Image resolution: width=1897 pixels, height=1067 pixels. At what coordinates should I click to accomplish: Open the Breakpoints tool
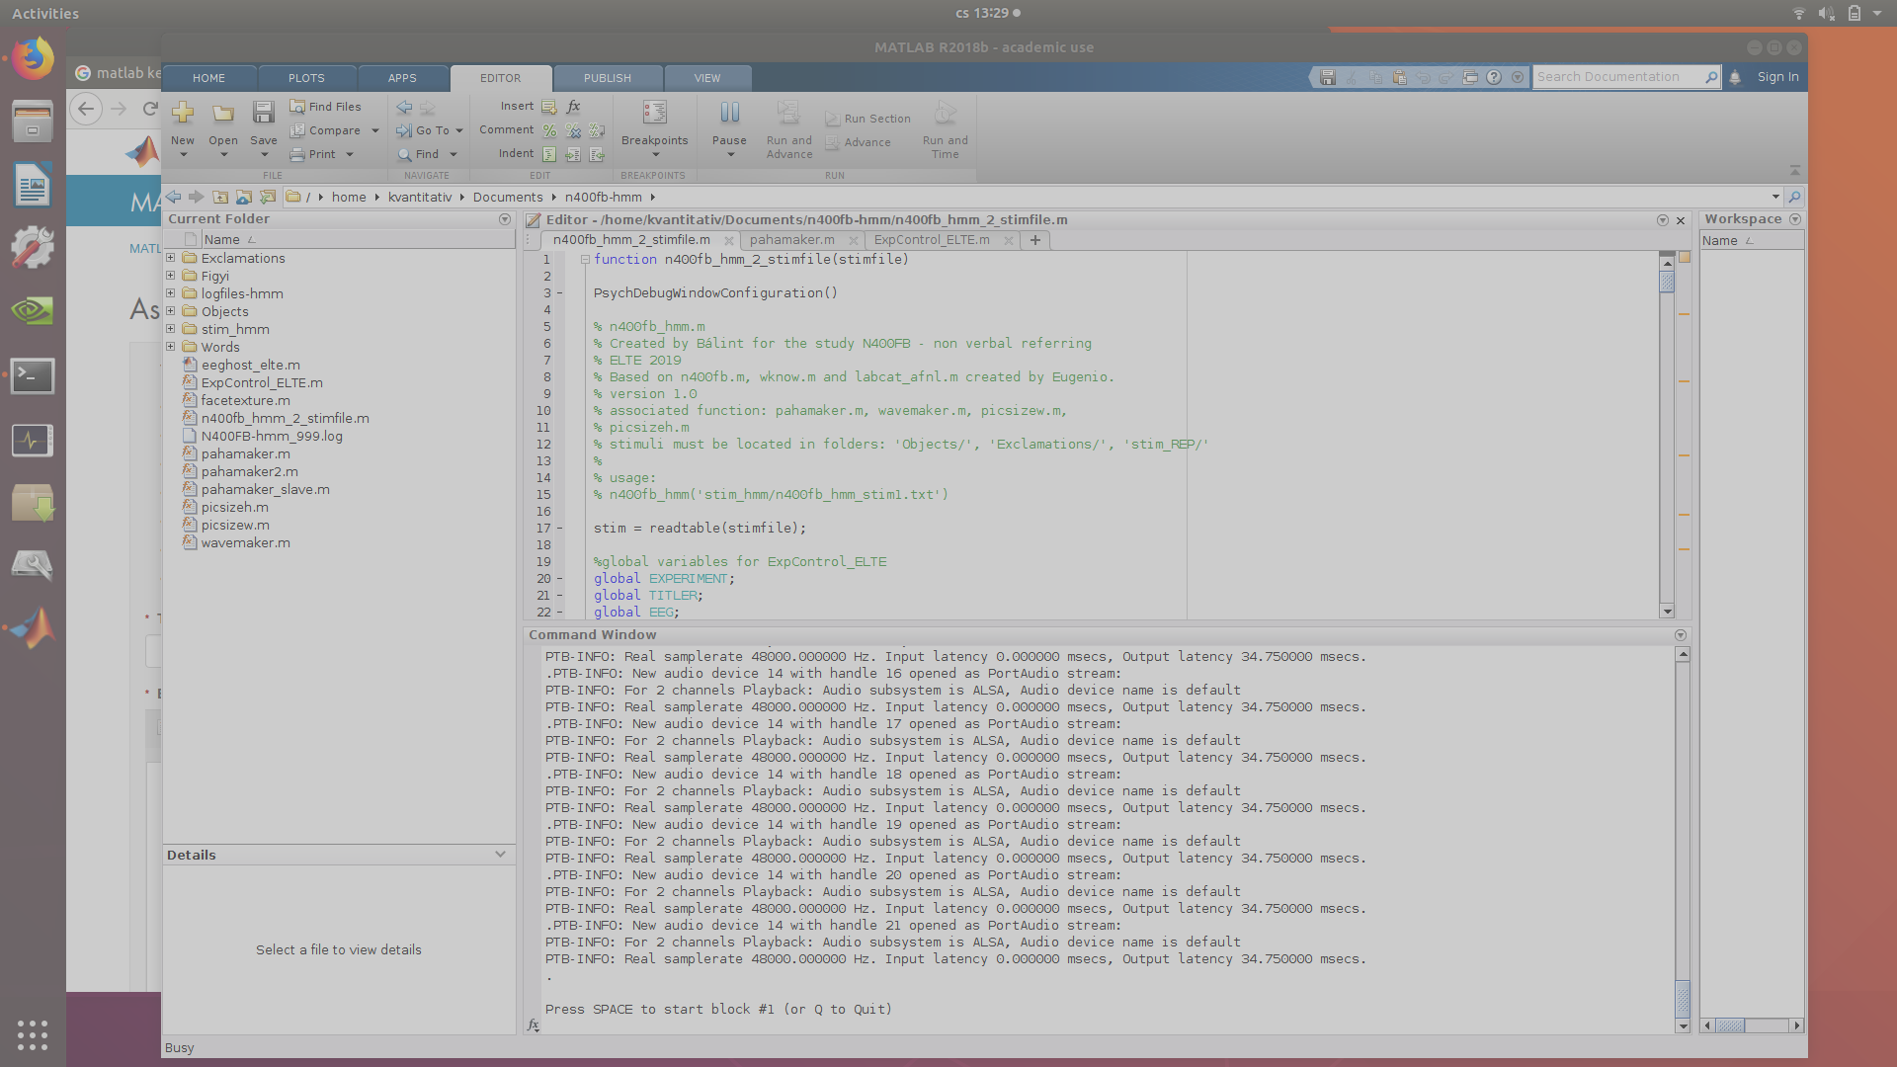(x=654, y=114)
